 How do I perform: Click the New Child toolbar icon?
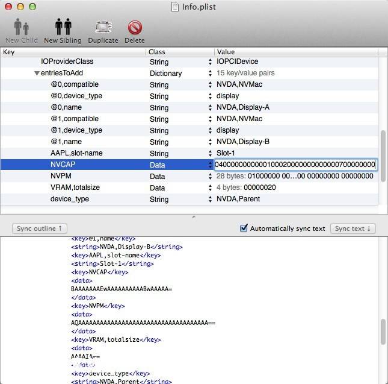click(x=21, y=28)
